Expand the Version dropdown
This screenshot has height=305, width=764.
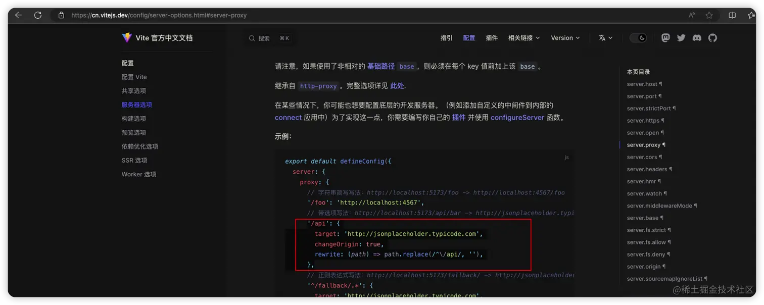coord(565,38)
